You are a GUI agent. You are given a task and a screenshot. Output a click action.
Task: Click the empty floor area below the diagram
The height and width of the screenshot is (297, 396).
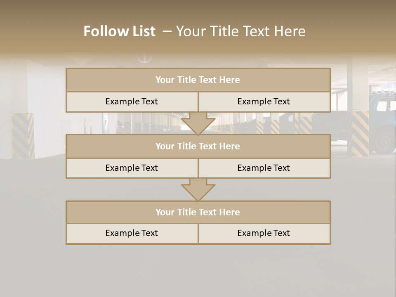198,270
